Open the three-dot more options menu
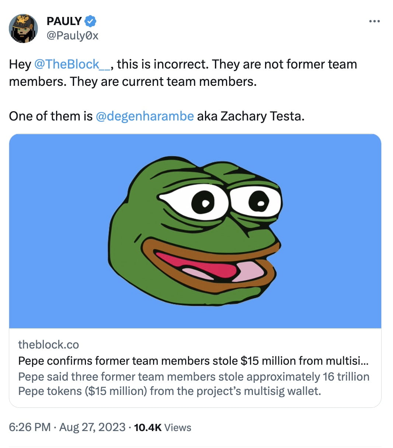 point(374,21)
